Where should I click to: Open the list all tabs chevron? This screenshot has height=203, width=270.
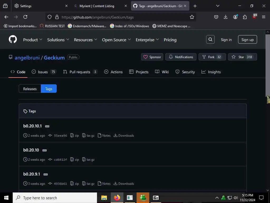[218, 6]
